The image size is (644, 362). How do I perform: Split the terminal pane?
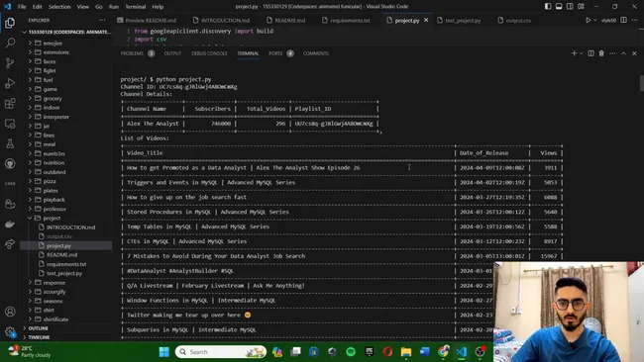[x=590, y=53]
